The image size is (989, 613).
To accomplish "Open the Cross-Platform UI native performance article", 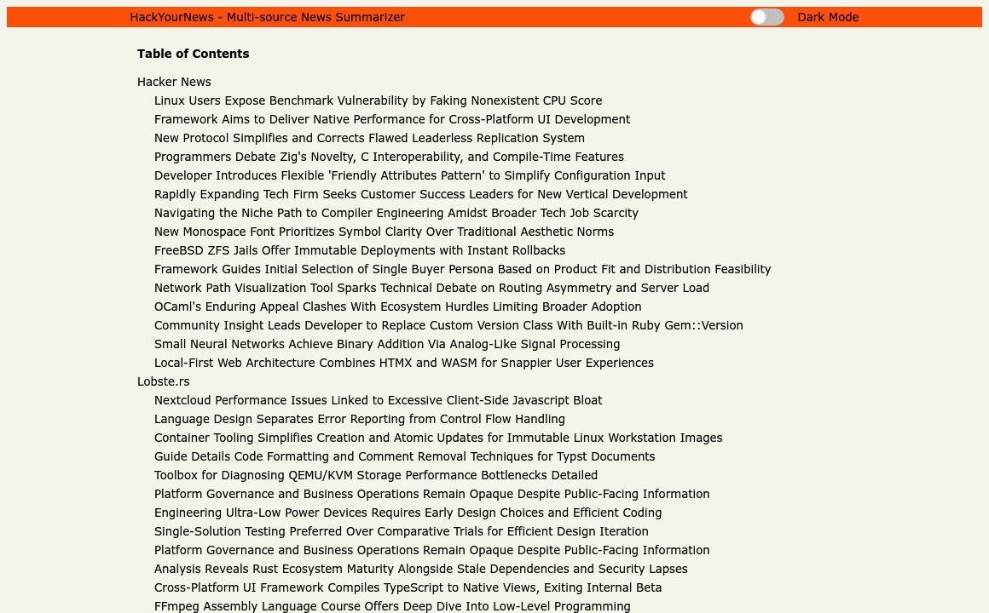I will (391, 119).
